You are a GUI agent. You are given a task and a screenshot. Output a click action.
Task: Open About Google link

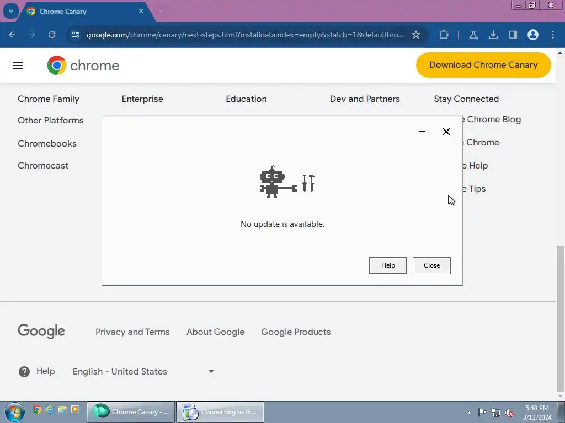point(216,332)
